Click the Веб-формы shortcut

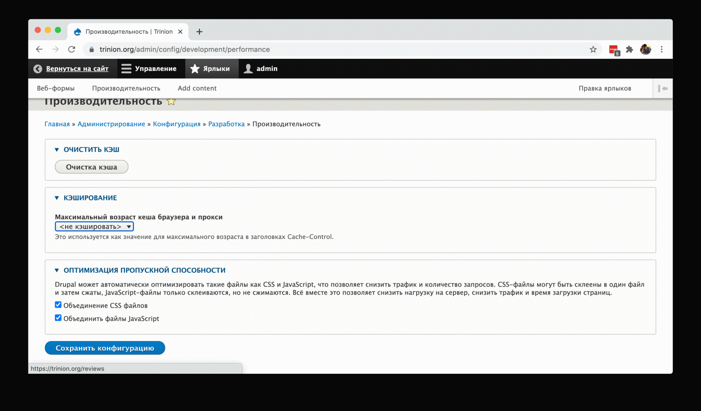(x=56, y=88)
